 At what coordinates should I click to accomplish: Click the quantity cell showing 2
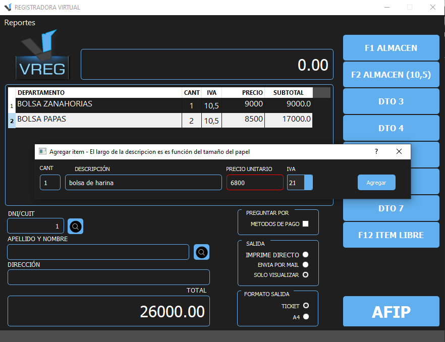(x=192, y=121)
